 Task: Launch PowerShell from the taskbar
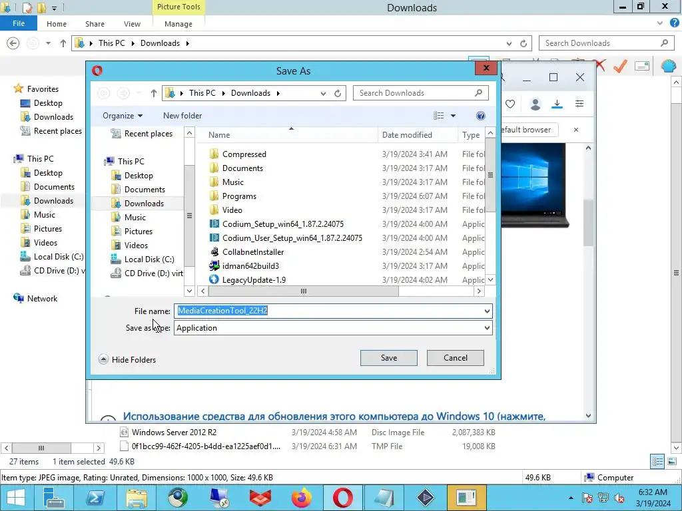pos(95,498)
